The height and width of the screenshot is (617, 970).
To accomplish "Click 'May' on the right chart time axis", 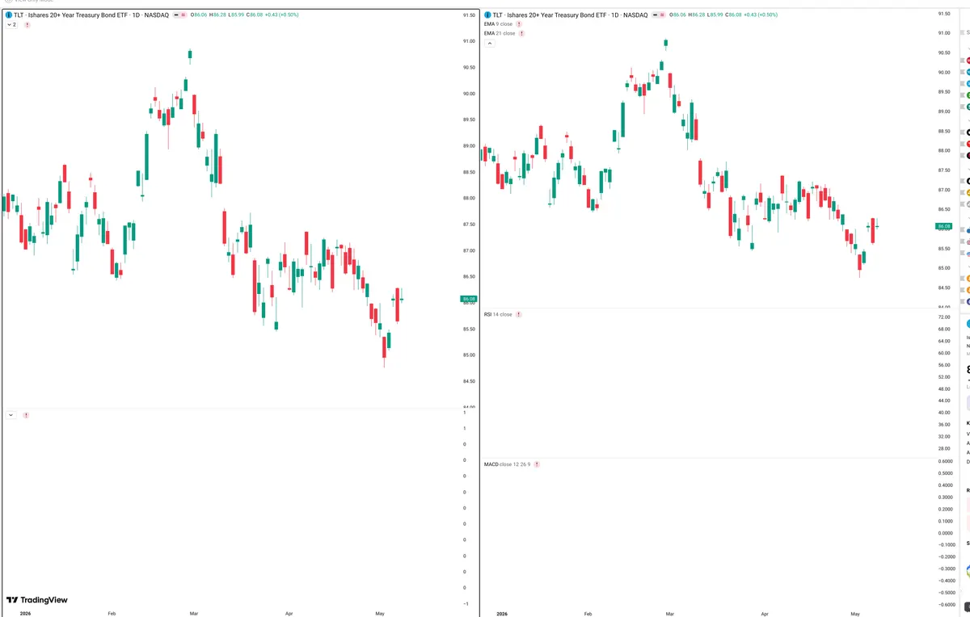I will pyautogui.click(x=855, y=613).
